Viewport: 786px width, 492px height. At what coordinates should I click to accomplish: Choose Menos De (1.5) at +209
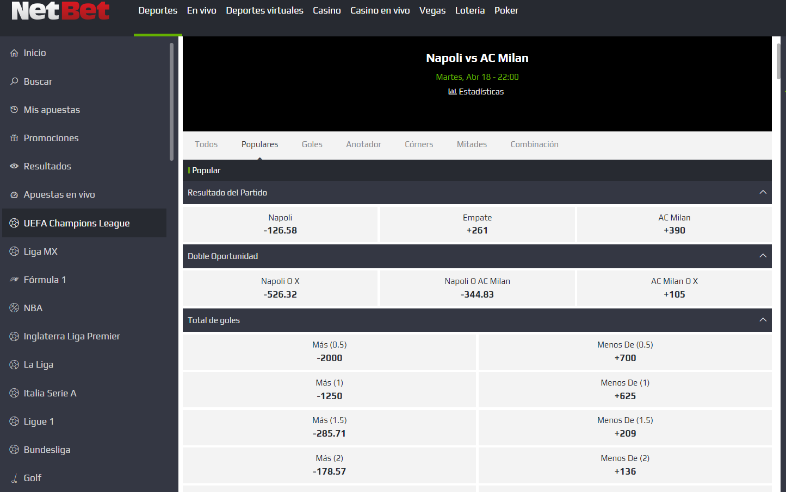(625, 427)
